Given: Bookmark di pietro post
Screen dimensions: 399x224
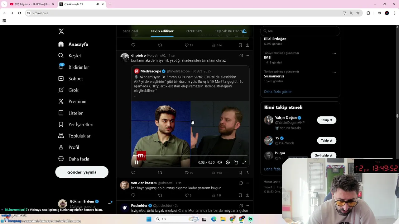Looking at the screenshot, I should pyautogui.click(x=240, y=173).
